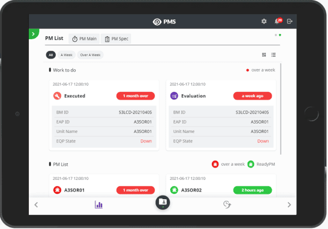The height and width of the screenshot is (229, 328).
Task: Click the timestamp on Executed card
Action: click(x=70, y=84)
